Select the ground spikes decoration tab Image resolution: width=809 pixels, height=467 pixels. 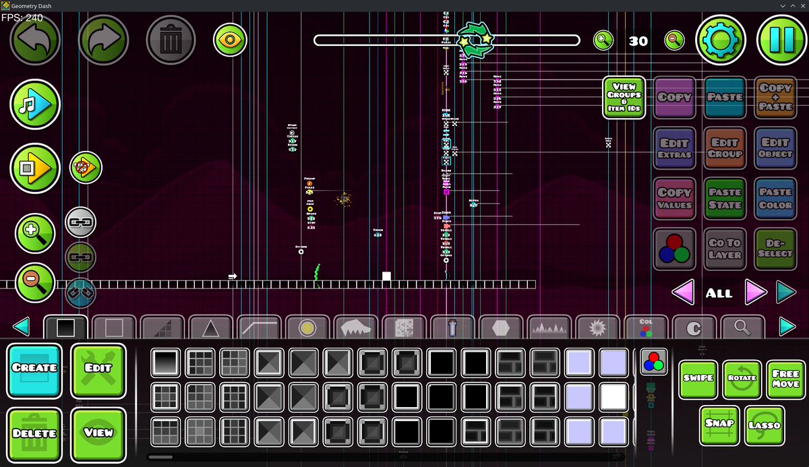tap(549, 328)
